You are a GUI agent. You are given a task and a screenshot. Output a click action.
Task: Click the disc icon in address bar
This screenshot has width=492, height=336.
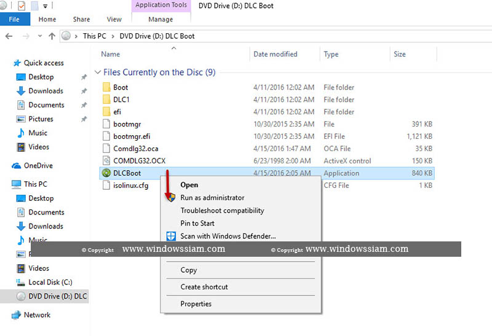pyautogui.click(x=66, y=36)
